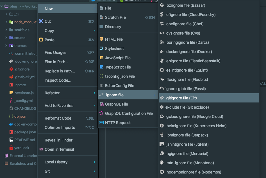Click the clipboard Paste icon
The width and height of the screenshot is (266, 178).
pyautogui.click(x=41, y=40)
